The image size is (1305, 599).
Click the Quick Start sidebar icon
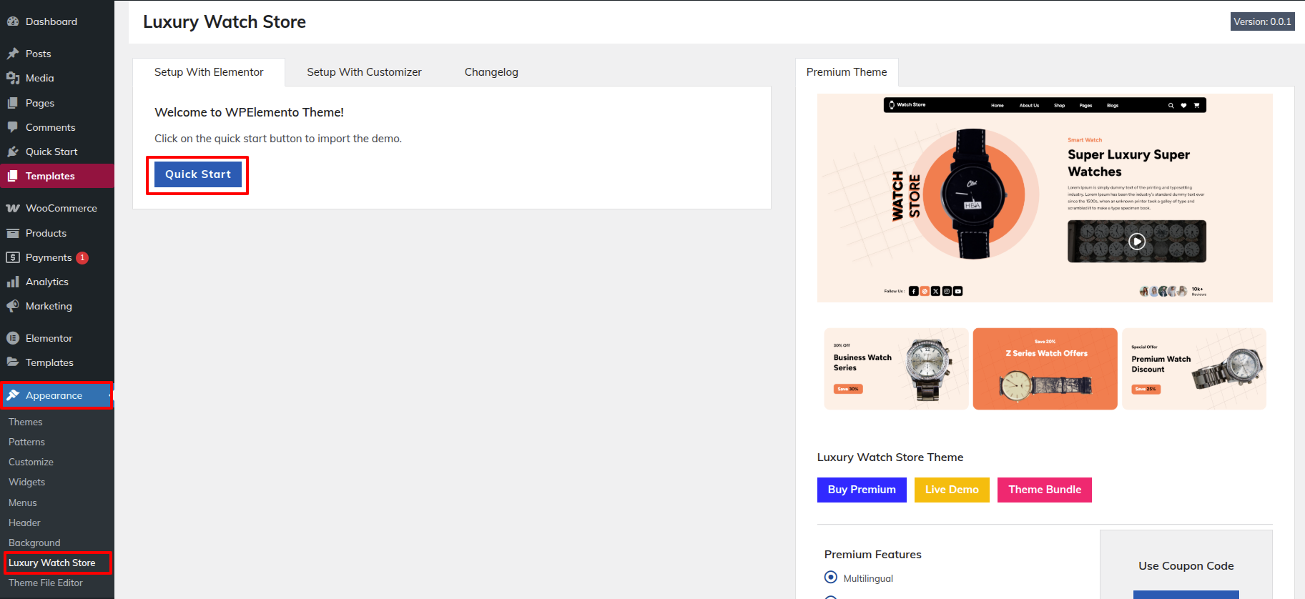pos(13,152)
